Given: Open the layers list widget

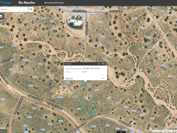Looking at the screenshot, I should pyautogui.click(x=1, y=16).
